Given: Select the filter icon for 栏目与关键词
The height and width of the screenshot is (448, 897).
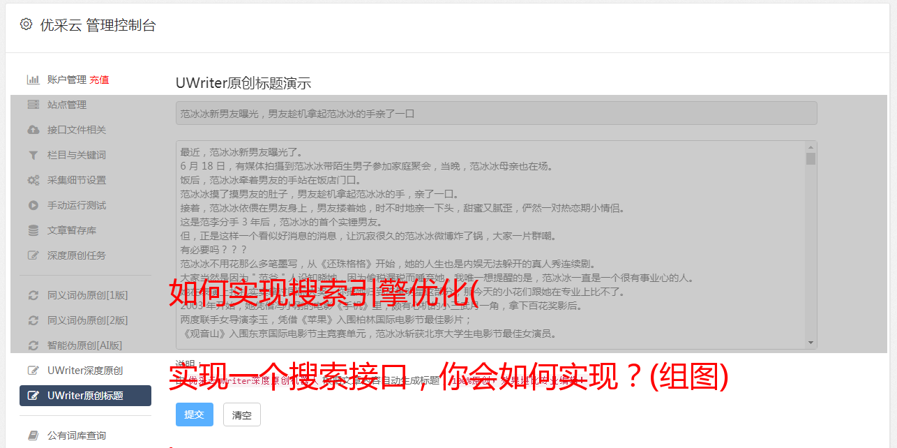Looking at the screenshot, I should point(33,155).
